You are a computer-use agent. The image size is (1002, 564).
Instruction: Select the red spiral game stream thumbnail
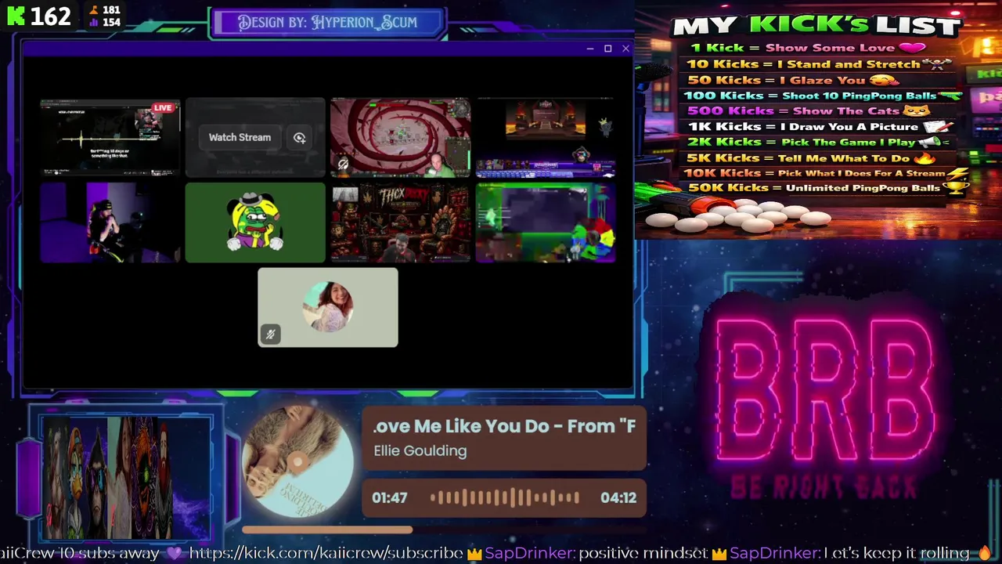pos(400,138)
